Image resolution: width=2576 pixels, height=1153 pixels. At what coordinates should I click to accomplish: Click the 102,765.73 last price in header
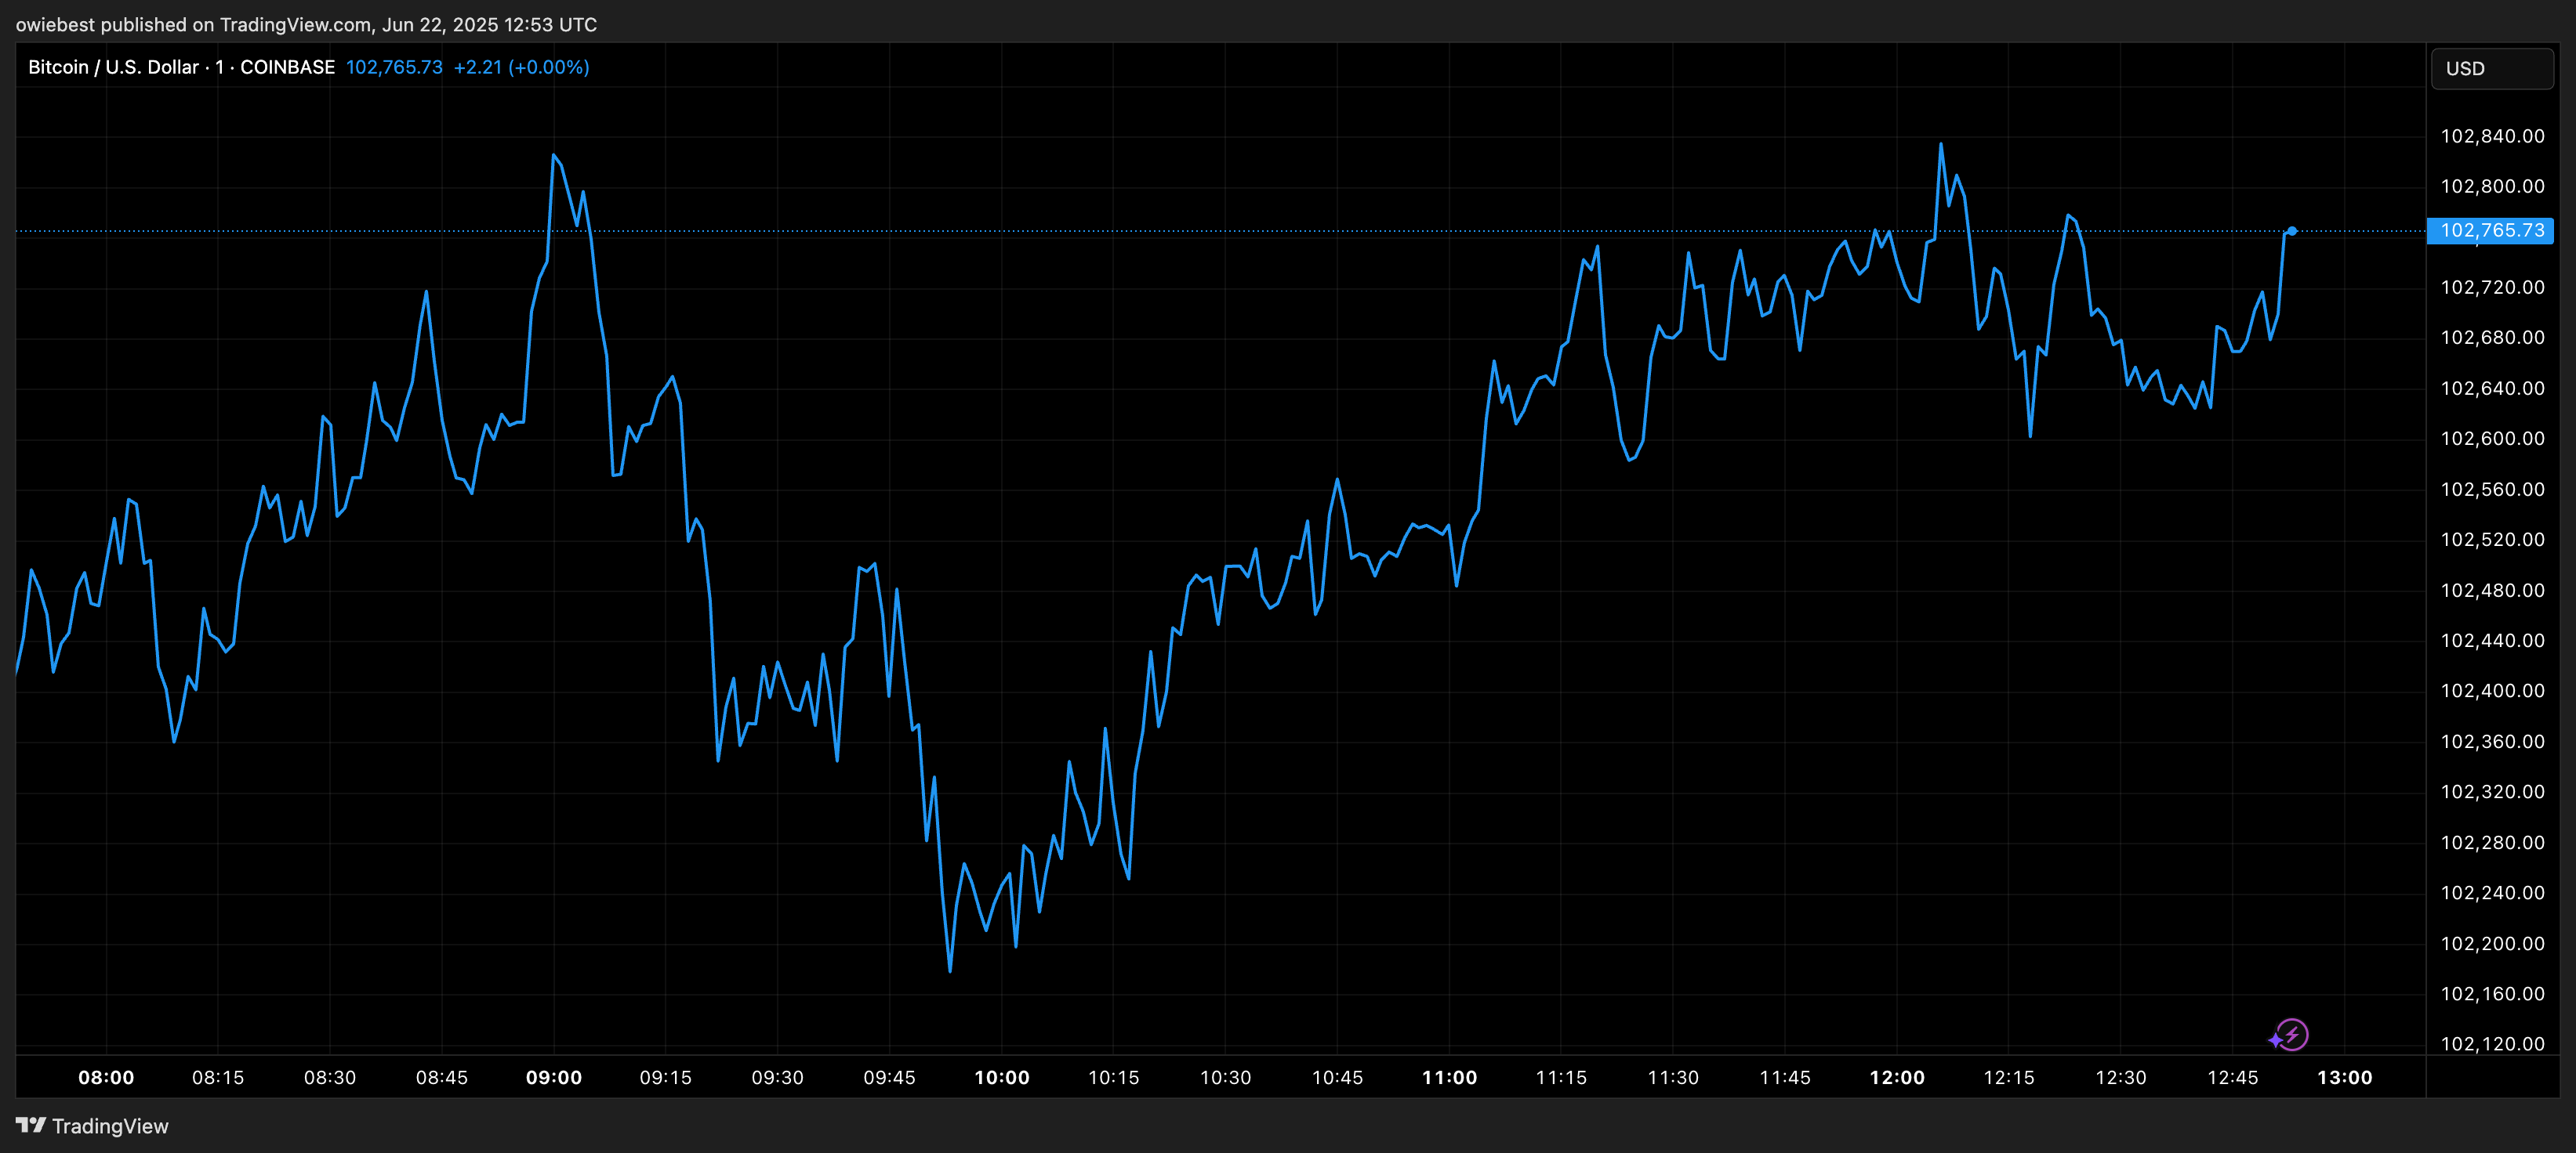click(394, 67)
